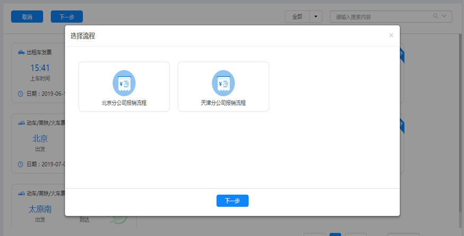
Task: Click 下一步 at the dialog bottom
Action: [232, 201]
